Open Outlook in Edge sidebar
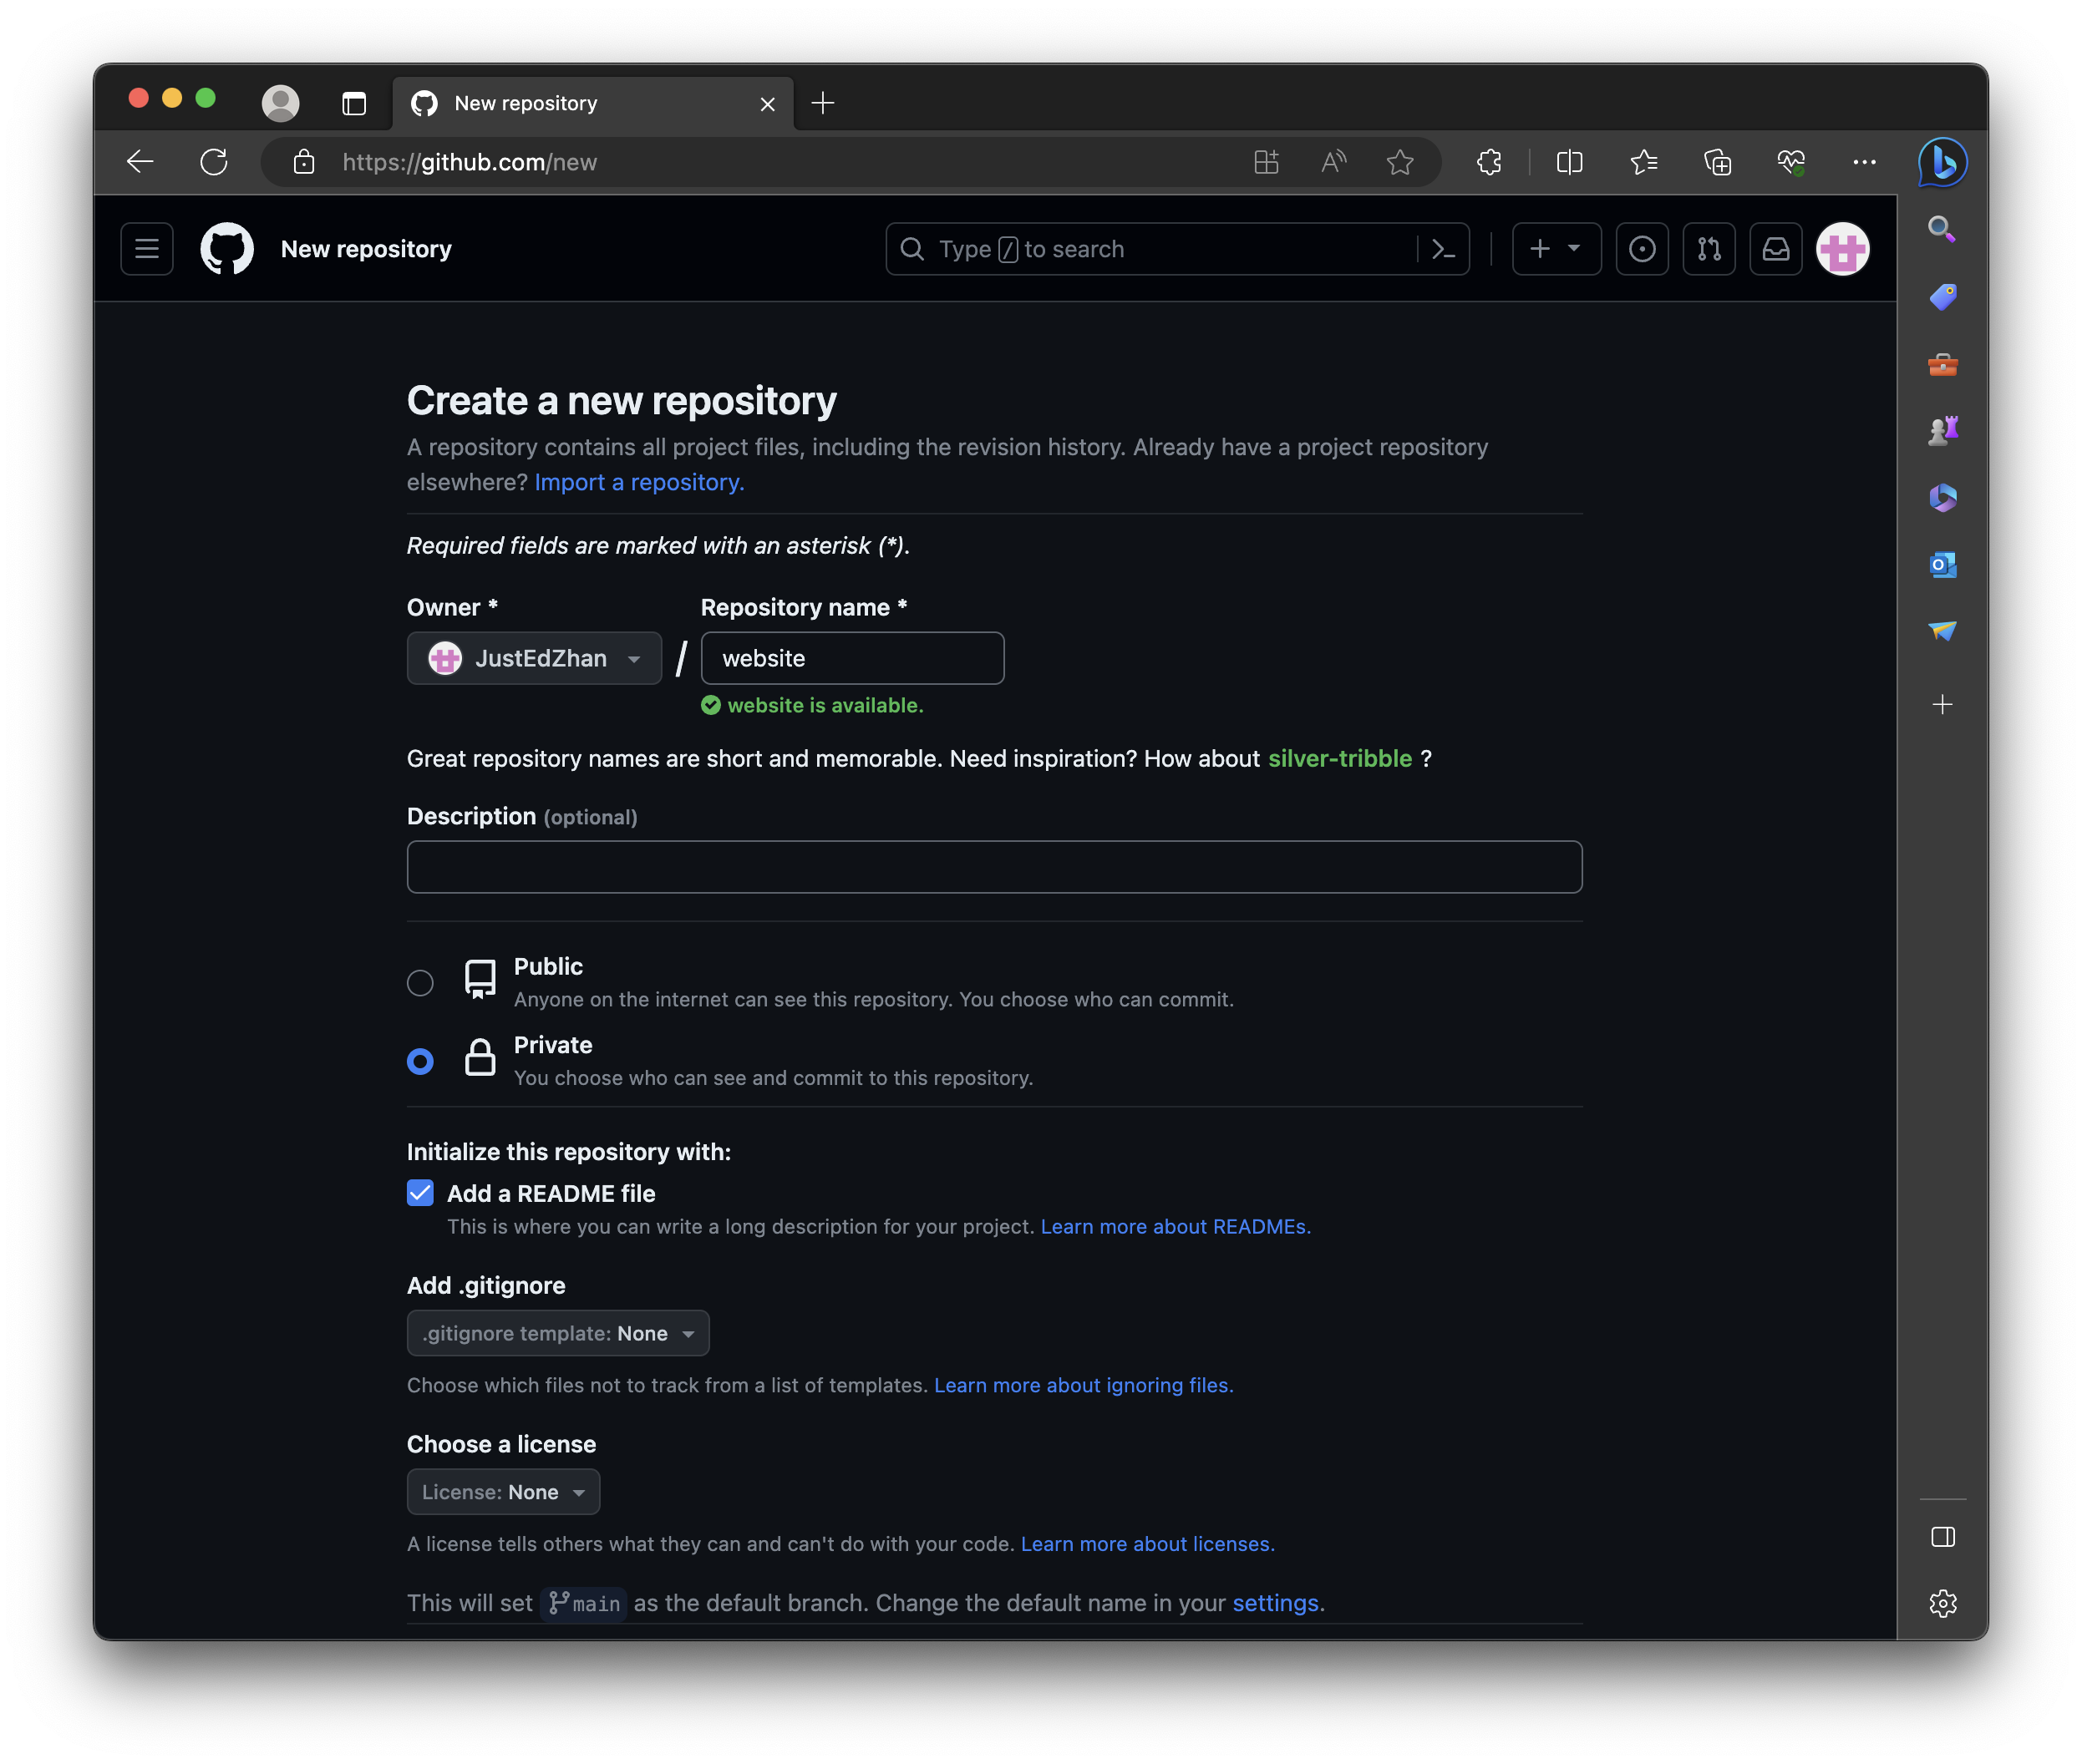This screenshot has height=1764, width=2082. (1942, 565)
